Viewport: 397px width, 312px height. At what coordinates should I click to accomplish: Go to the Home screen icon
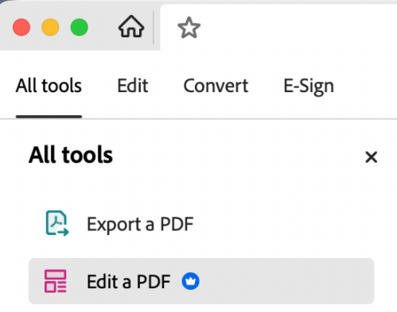pos(131,26)
